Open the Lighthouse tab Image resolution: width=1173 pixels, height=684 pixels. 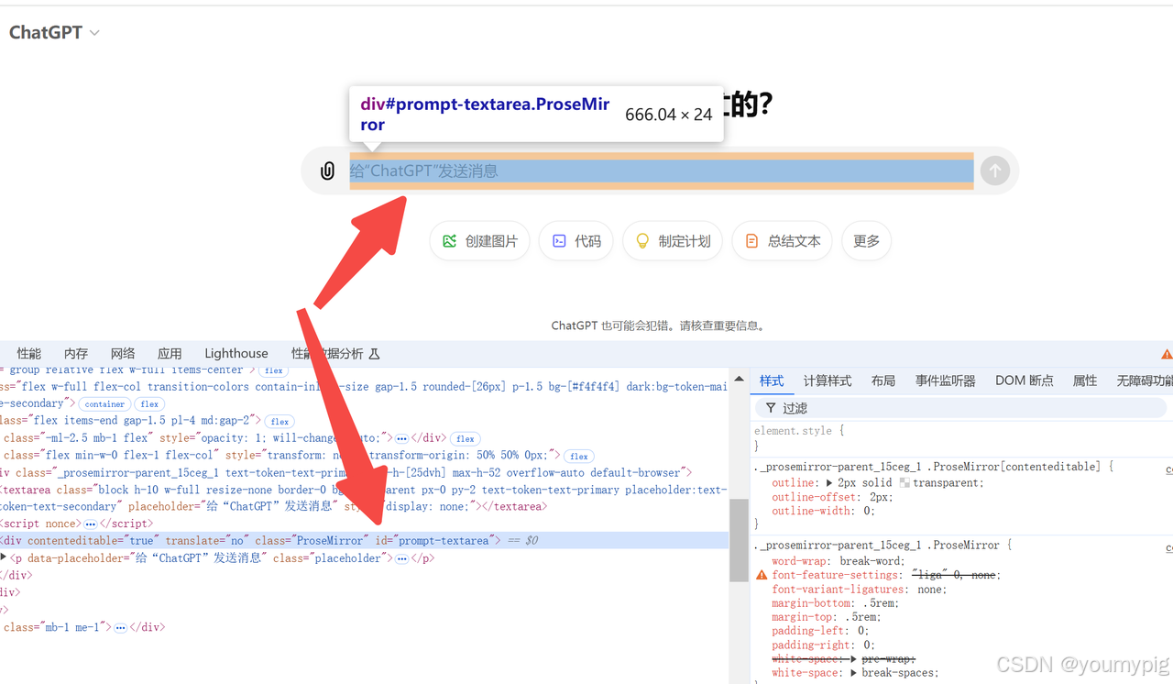point(236,354)
